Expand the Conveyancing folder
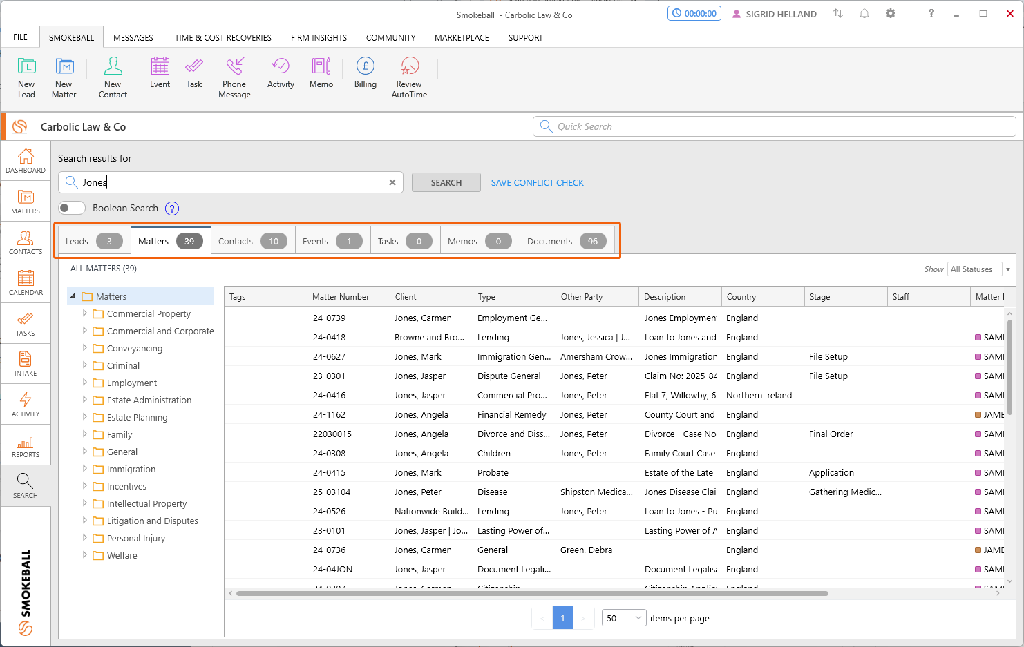The image size is (1024, 647). [x=85, y=348]
